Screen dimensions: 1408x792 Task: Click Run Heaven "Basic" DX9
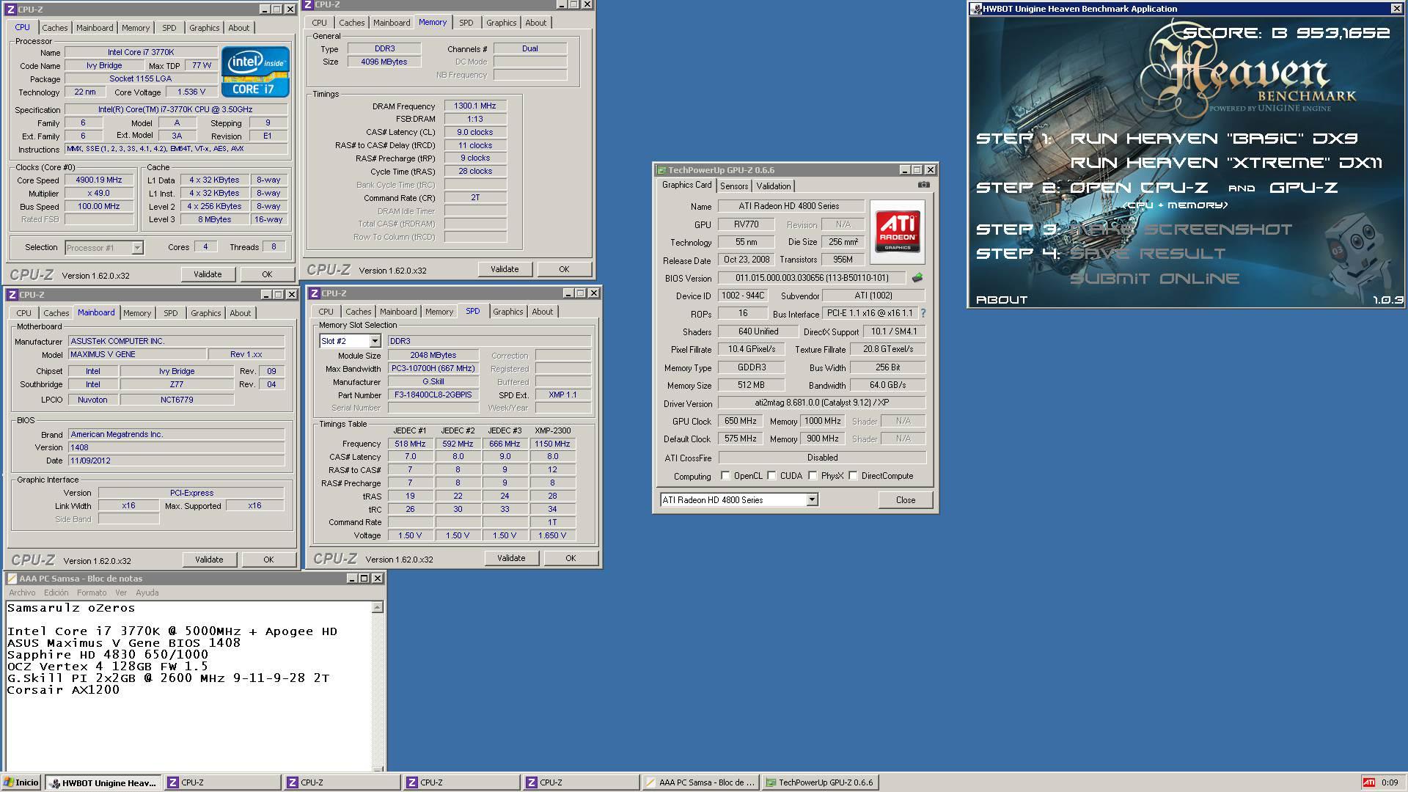(x=1214, y=139)
